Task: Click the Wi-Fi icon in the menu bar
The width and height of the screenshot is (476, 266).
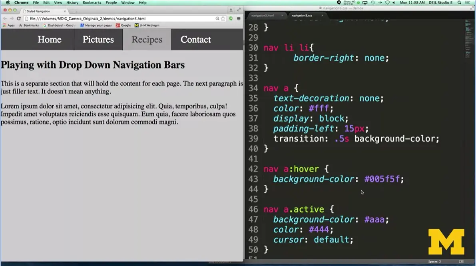Action: pos(388,2)
